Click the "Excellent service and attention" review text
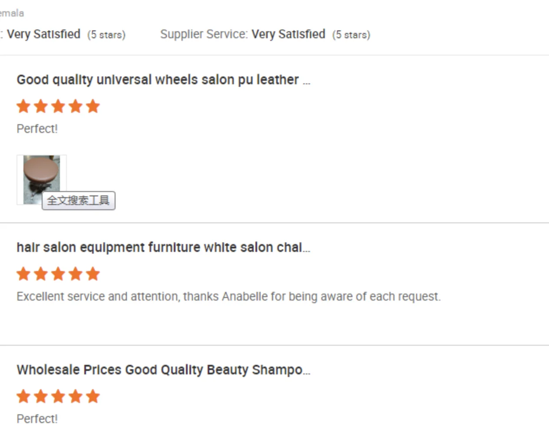The image size is (549, 443). [x=228, y=297]
